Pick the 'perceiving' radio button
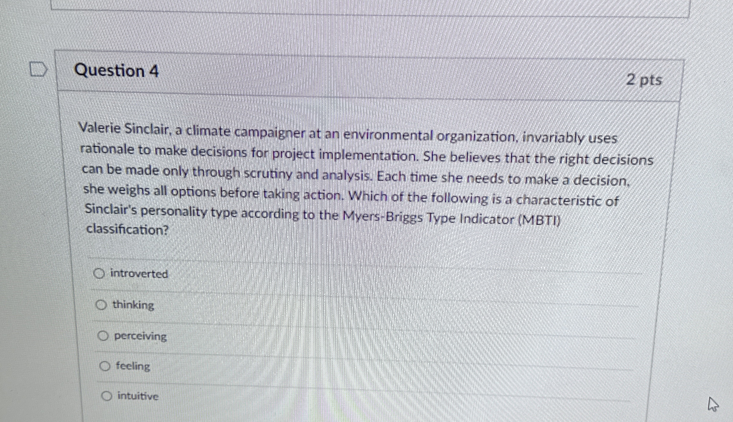Image resolution: width=733 pixels, height=422 pixels. click(x=103, y=336)
